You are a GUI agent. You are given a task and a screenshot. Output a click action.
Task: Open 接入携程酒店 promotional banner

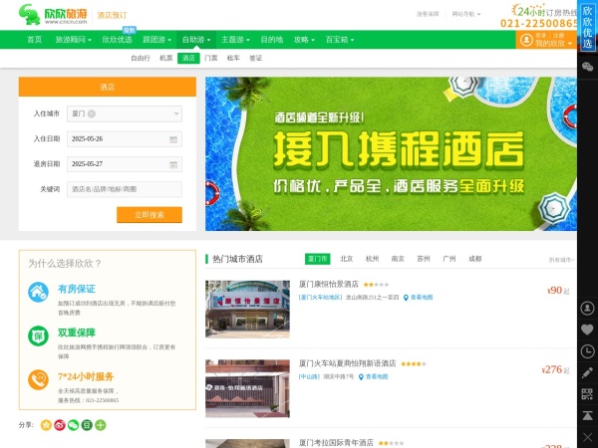391,154
